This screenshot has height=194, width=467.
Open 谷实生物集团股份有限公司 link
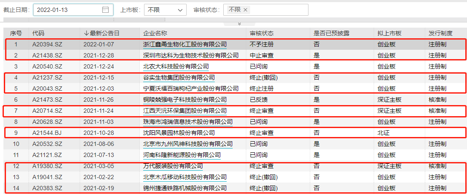(x=179, y=77)
